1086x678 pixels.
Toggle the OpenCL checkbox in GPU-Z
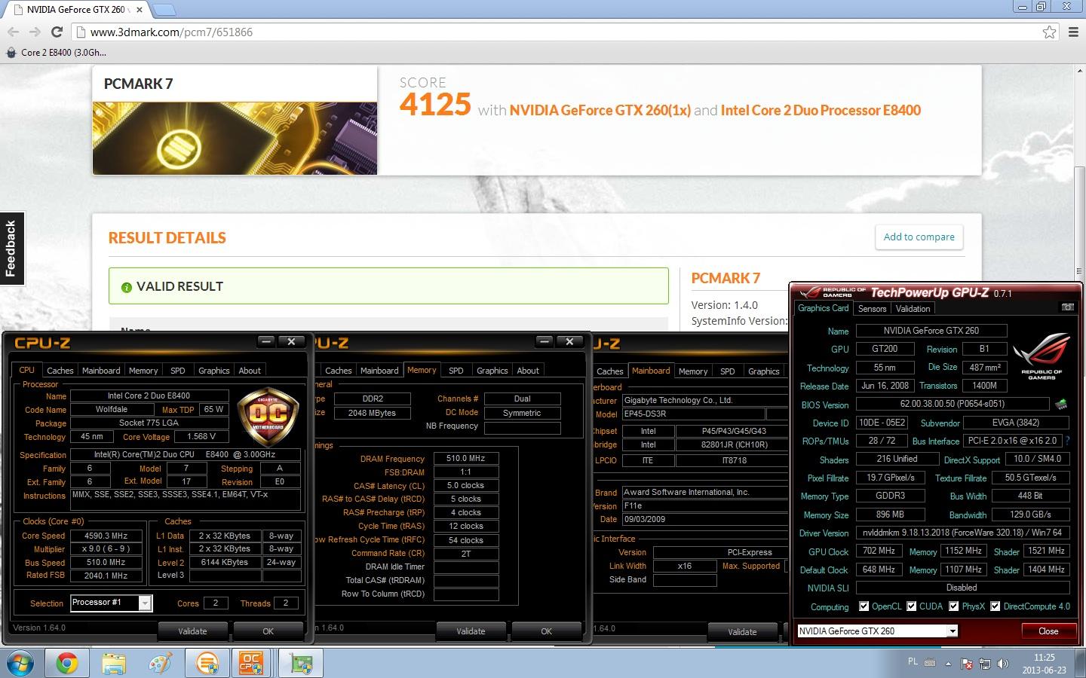click(864, 606)
